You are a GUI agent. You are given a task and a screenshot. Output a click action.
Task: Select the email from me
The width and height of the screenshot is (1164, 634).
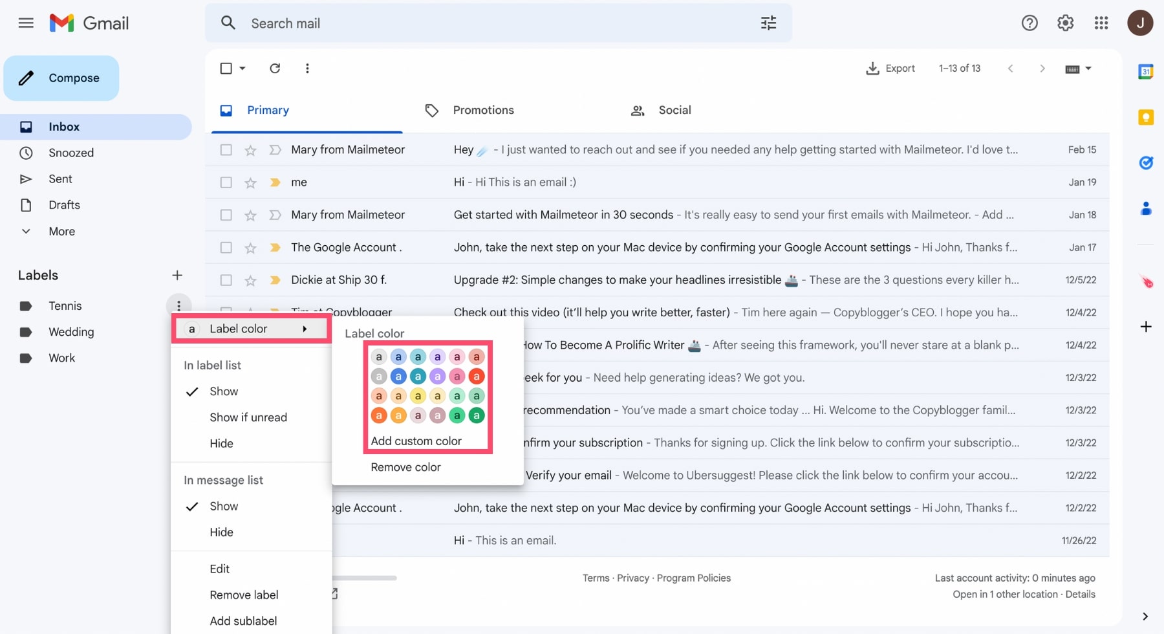tap(226, 182)
